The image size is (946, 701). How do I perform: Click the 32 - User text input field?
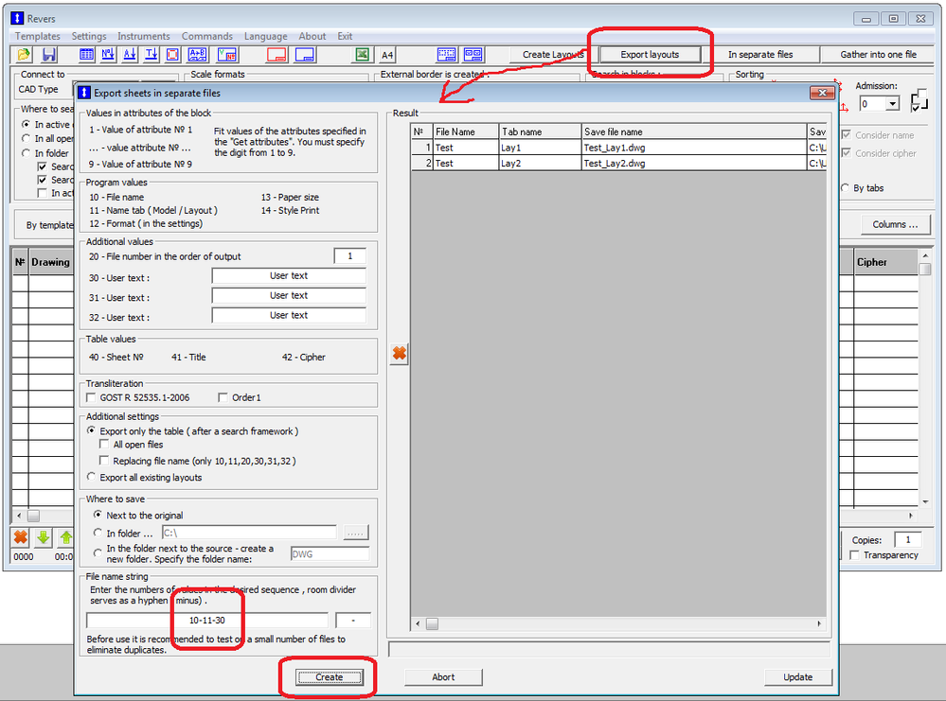289,316
